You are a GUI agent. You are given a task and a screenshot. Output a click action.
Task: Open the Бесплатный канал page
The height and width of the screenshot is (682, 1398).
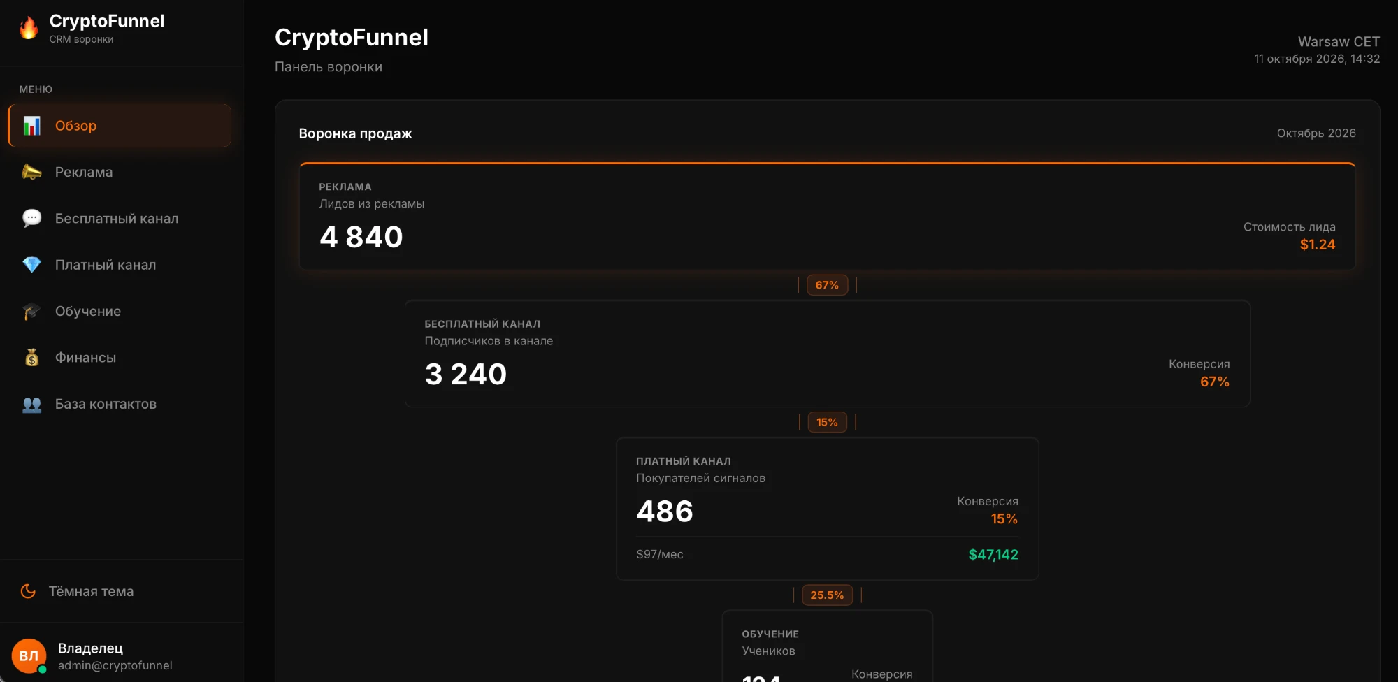pos(120,218)
